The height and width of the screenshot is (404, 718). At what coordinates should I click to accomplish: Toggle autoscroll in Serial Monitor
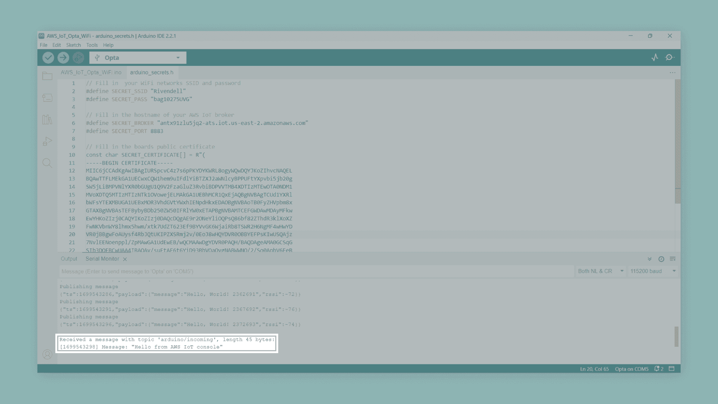(650, 259)
